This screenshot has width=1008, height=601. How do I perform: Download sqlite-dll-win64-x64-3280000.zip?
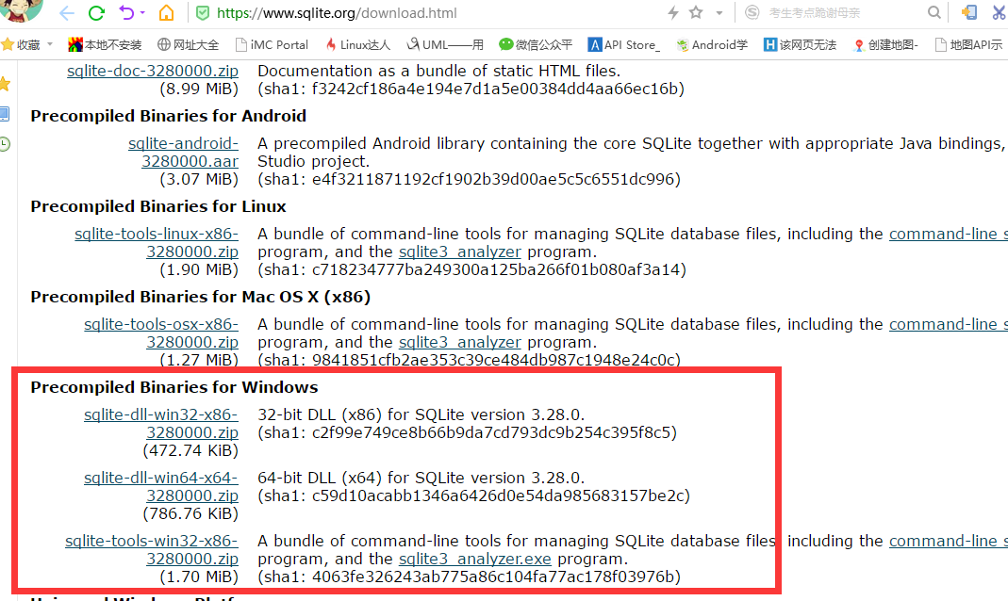coord(160,487)
